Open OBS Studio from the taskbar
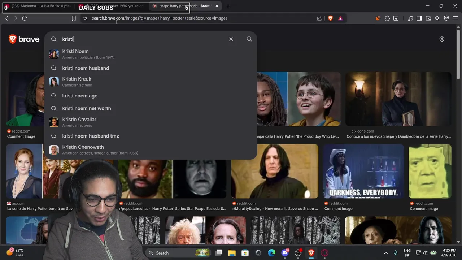462x260 pixels. [298, 253]
